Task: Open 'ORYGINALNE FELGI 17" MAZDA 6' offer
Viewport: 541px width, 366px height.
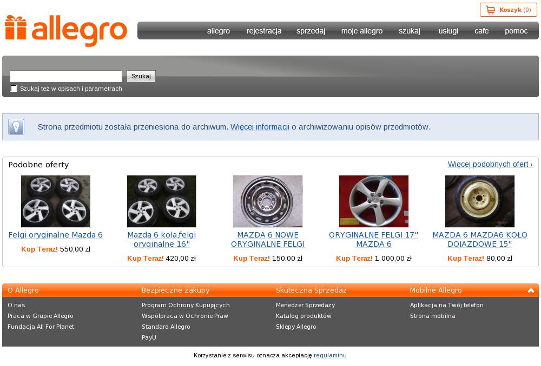Action: (x=374, y=239)
